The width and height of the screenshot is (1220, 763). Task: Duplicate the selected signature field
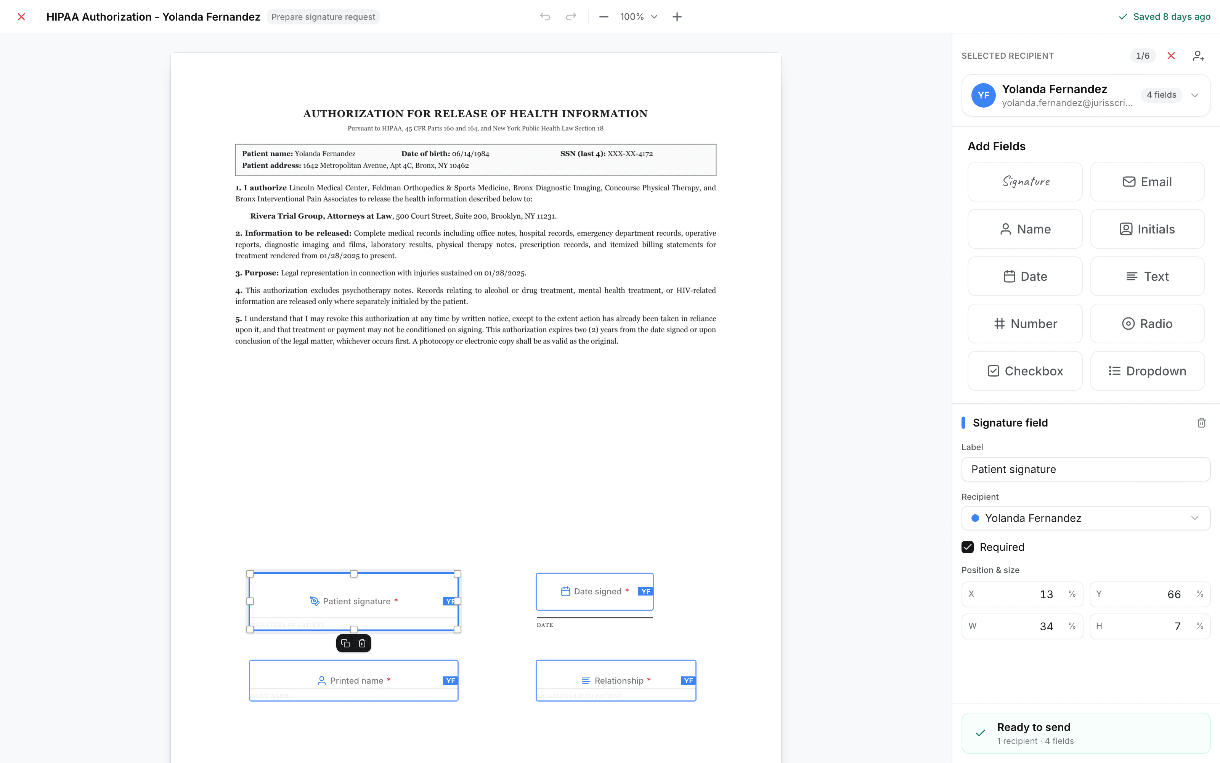point(345,644)
